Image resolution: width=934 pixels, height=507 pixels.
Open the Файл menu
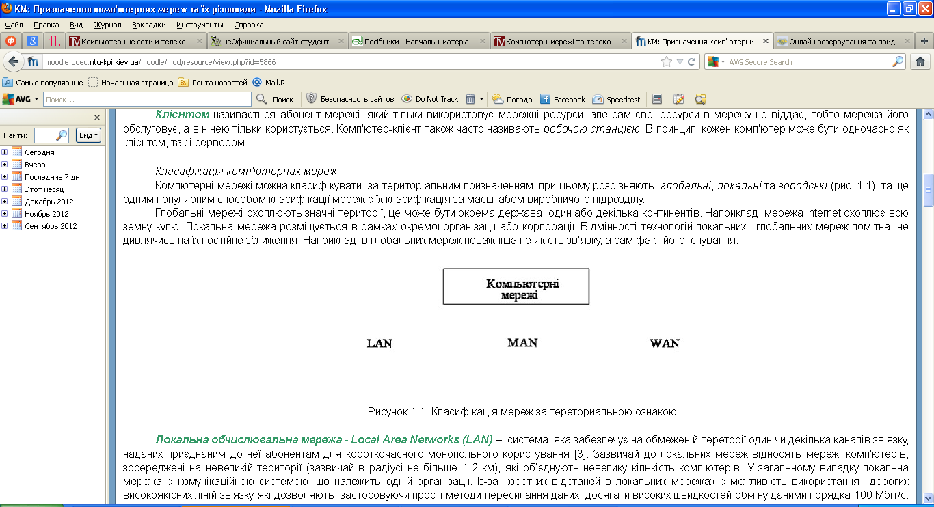pyautogui.click(x=14, y=25)
